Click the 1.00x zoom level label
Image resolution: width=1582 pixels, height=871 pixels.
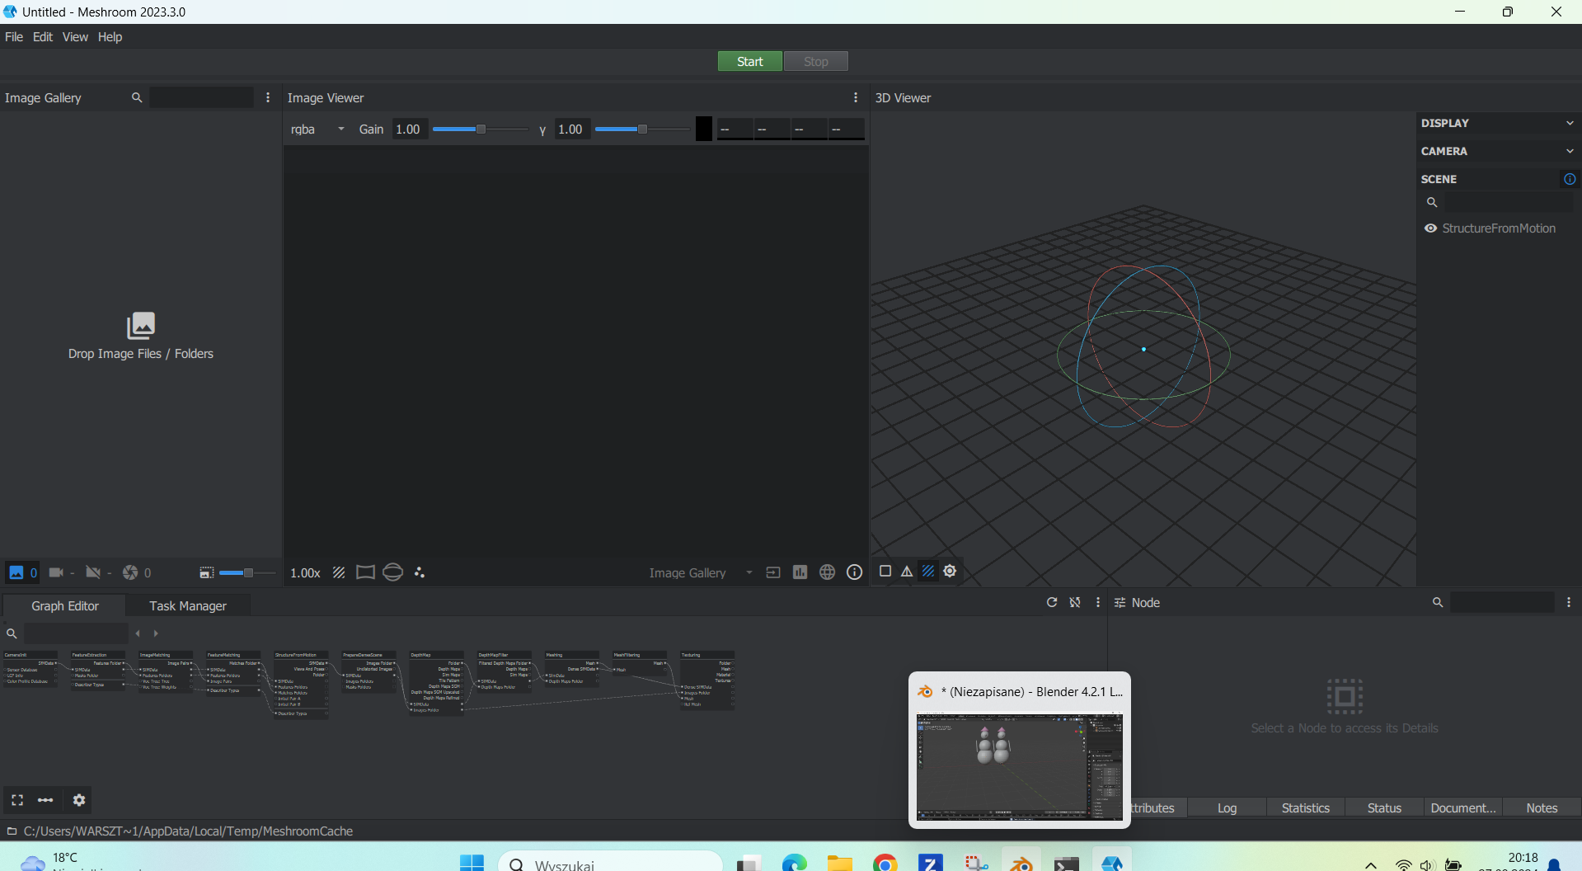pyautogui.click(x=305, y=573)
